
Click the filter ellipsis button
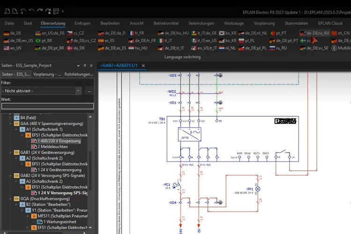(x=89, y=90)
